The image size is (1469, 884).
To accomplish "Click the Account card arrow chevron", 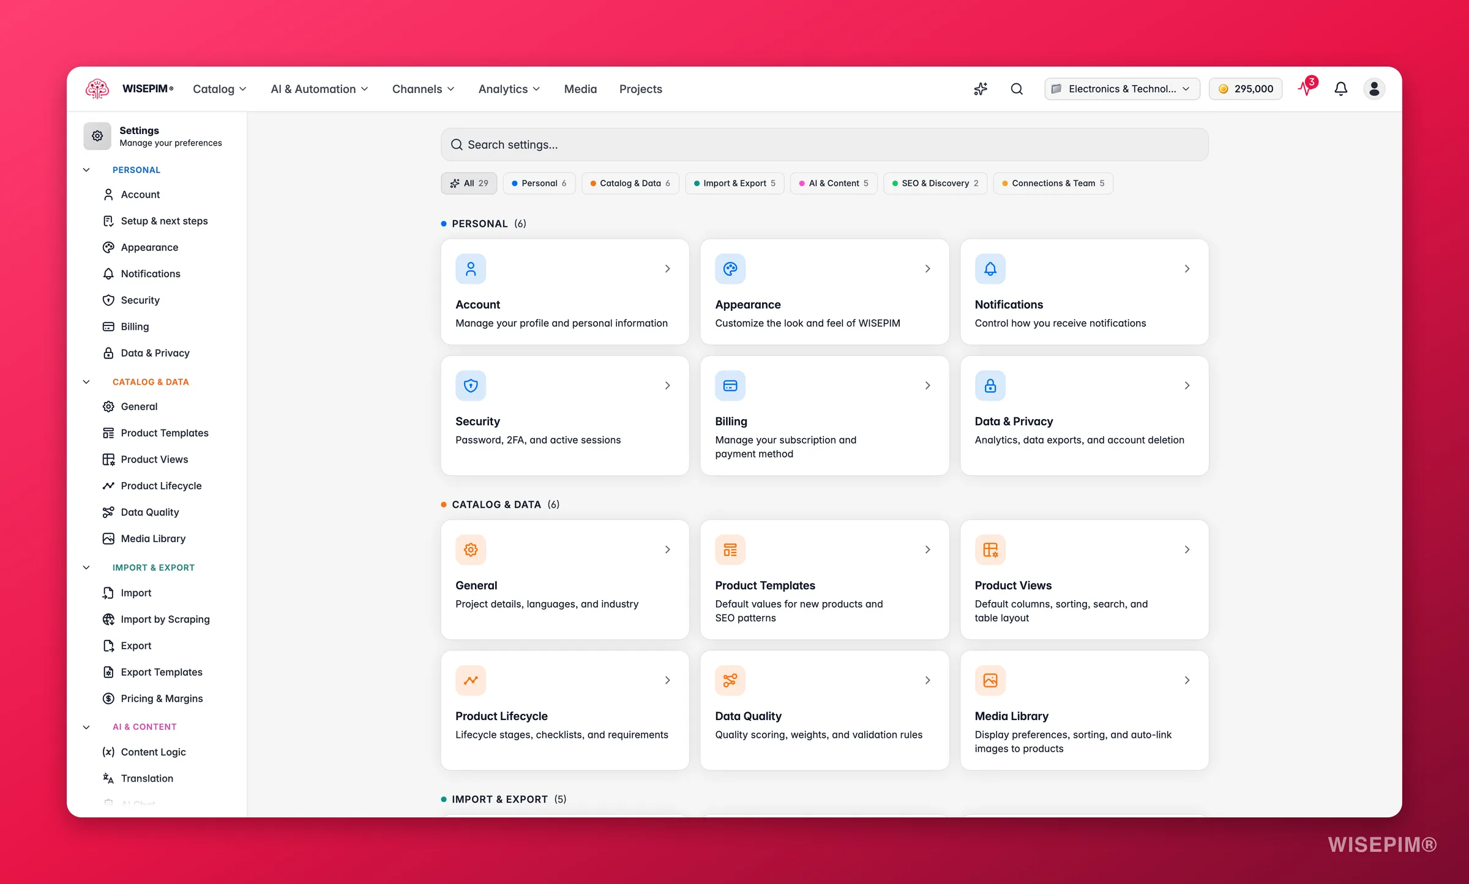I will pyautogui.click(x=668, y=269).
